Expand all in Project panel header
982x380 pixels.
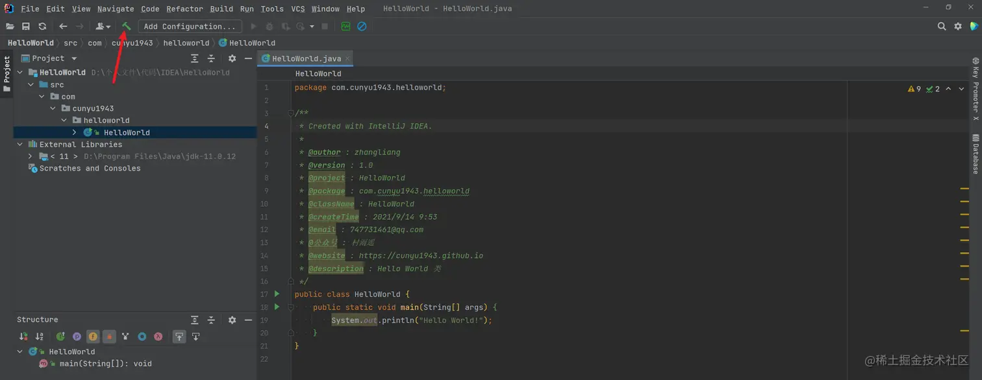point(195,58)
